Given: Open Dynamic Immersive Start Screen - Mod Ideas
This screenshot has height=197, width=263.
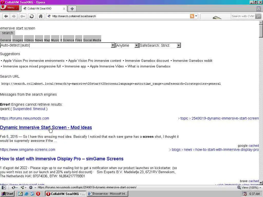Looking at the screenshot, I should point(46,127).
